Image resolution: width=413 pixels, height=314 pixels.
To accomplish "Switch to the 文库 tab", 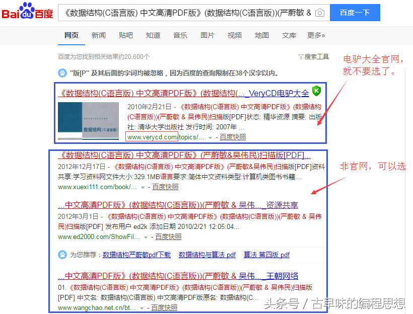I will pyautogui.click(x=289, y=35).
